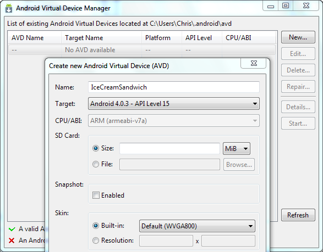Click the Start... button

[298, 124]
